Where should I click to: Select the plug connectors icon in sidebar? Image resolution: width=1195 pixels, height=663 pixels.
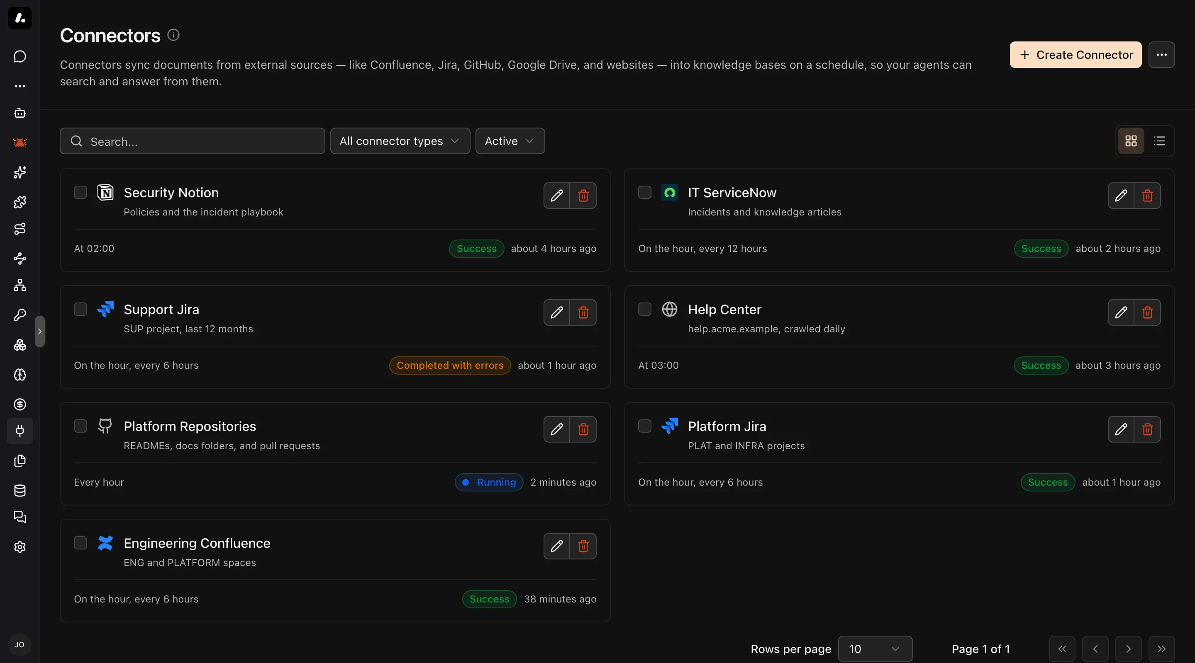[x=20, y=431]
